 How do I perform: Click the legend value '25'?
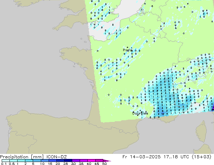point(65,164)
